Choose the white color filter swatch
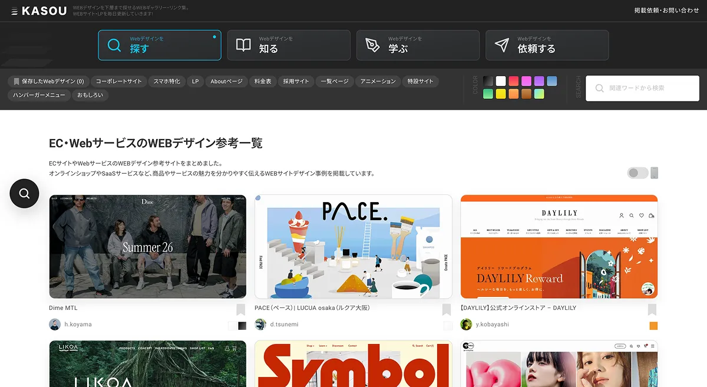This screenshot has width=707, height=387. tap(501, 81)
